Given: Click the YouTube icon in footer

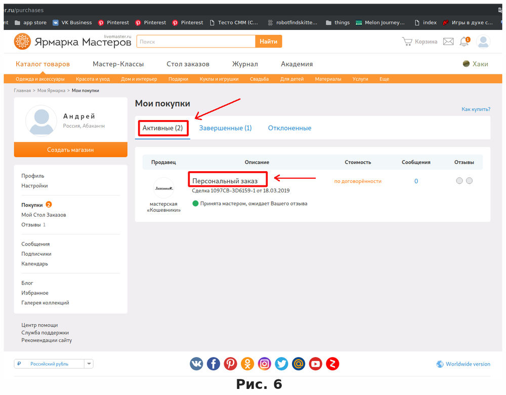Looking at the screenshot, I should [x=315, y=364].
